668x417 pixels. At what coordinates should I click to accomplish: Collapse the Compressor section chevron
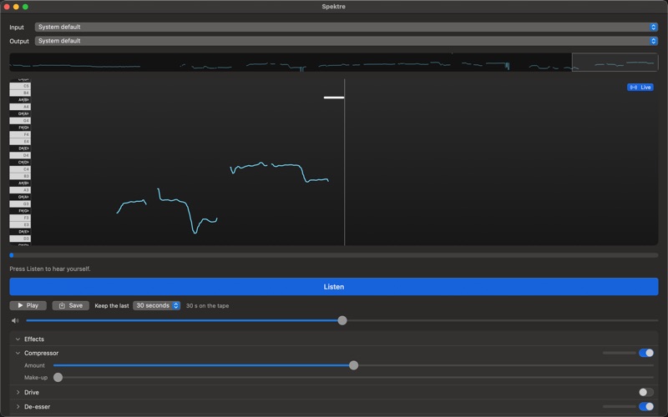18,353
